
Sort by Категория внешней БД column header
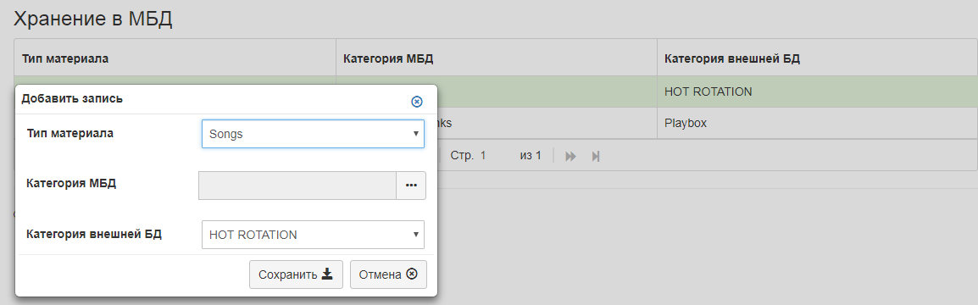817,58
